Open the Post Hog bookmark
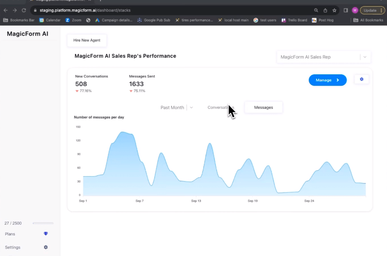 (322, 20)
